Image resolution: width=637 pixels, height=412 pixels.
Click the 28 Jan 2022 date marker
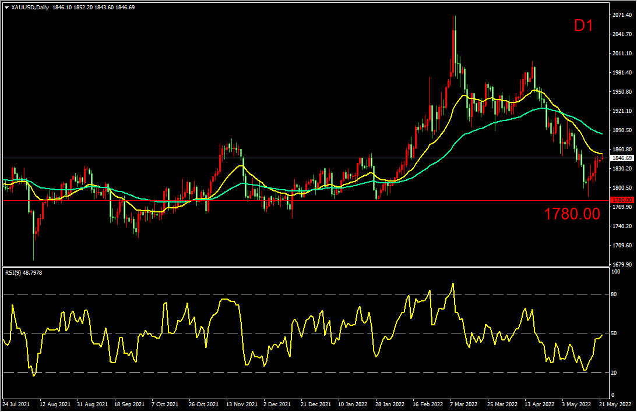click(x=390, y=404)
